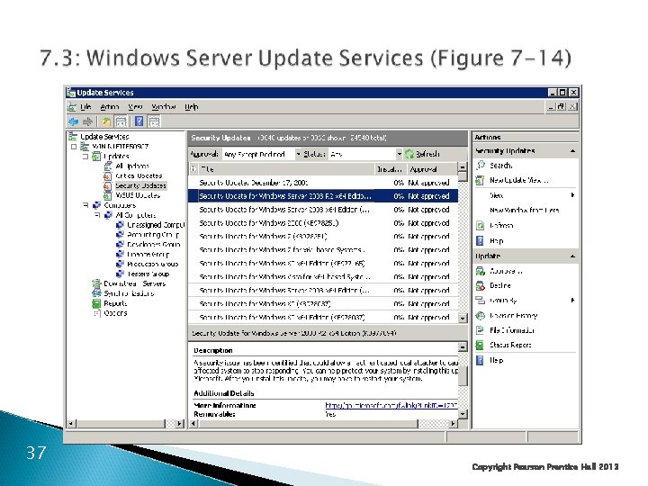
Task: Click the Refresh icon in Actions pane
Action: tap(480, 226)
